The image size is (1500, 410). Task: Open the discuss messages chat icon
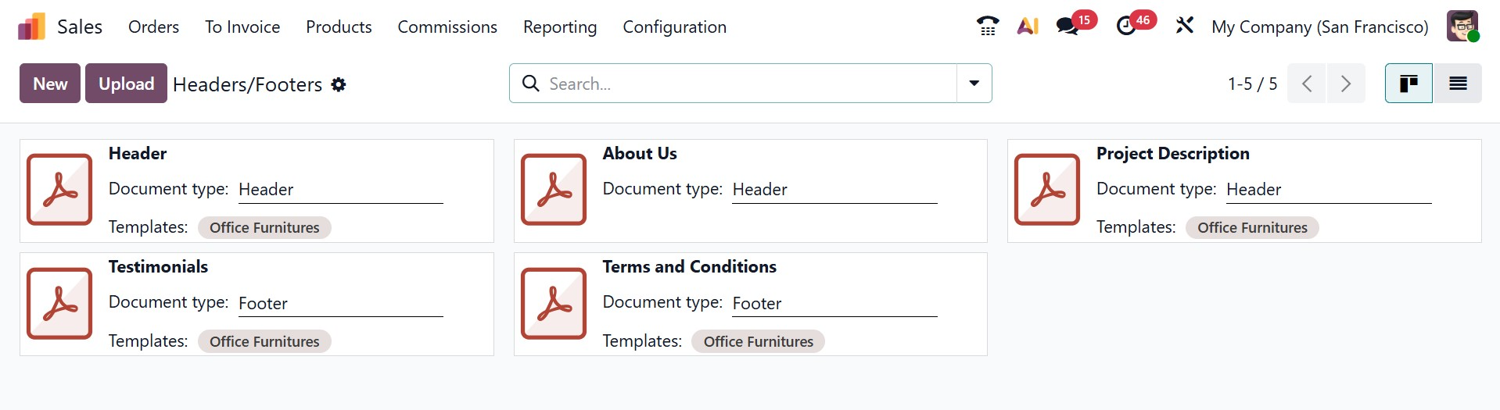coord(1068,27)
